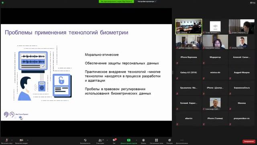
Task: Select the minina-elv participant tile
Action: pos(215,72)
